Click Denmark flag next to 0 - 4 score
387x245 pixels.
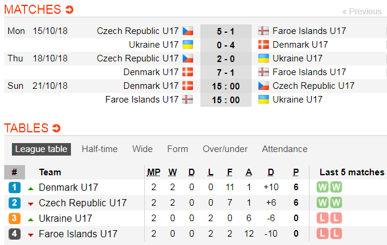click(264, 45)
